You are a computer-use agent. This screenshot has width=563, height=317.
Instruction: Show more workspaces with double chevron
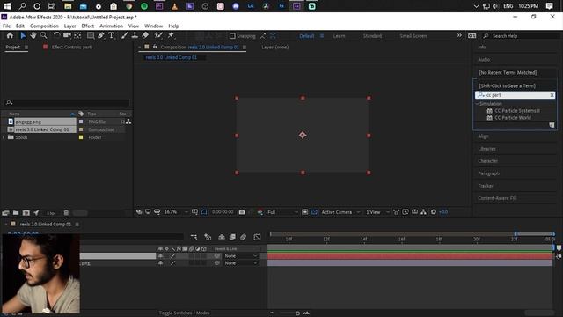click(x=459, y=35)
